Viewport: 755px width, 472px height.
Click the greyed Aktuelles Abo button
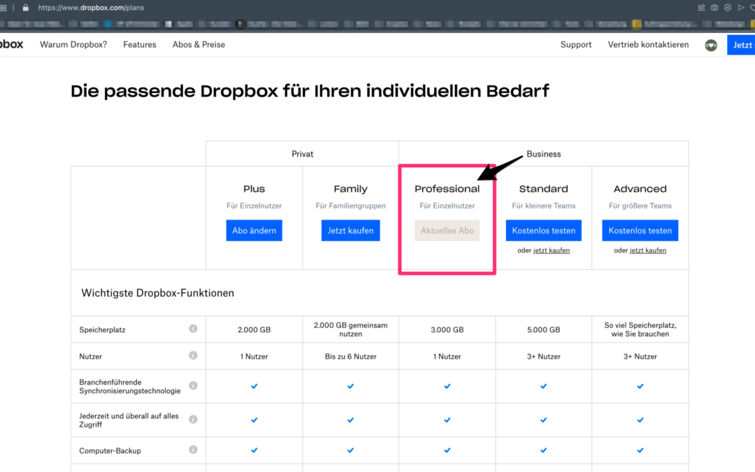point(447,231)
